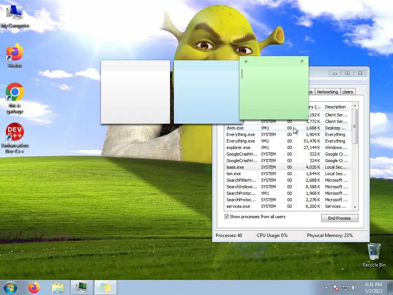Toggle Show processes from all users checkbox

pyautogui.click(x=226, y=217)
